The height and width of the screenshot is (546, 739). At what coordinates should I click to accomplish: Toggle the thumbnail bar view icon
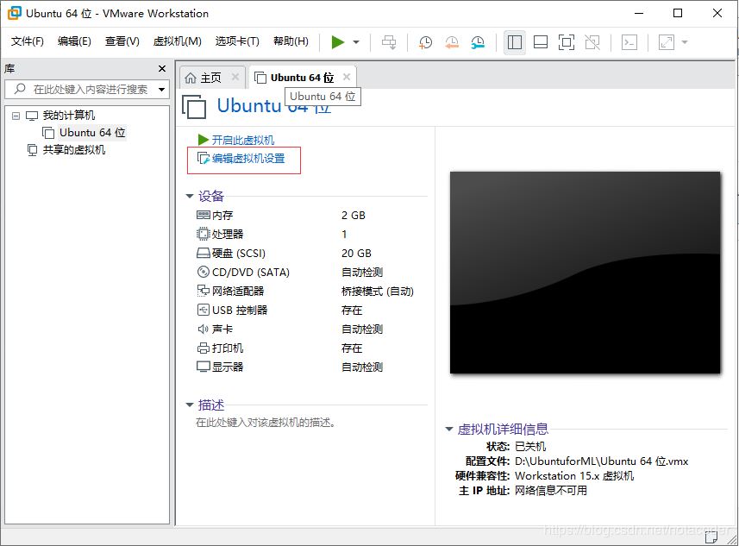pyautogui.click(x=541, y=41)
